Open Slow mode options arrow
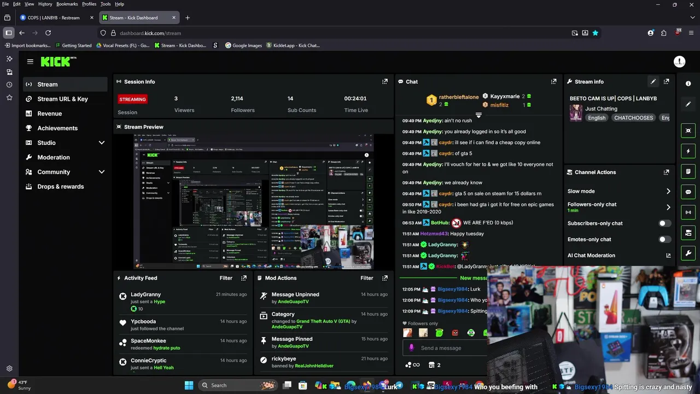 point(668,192)
